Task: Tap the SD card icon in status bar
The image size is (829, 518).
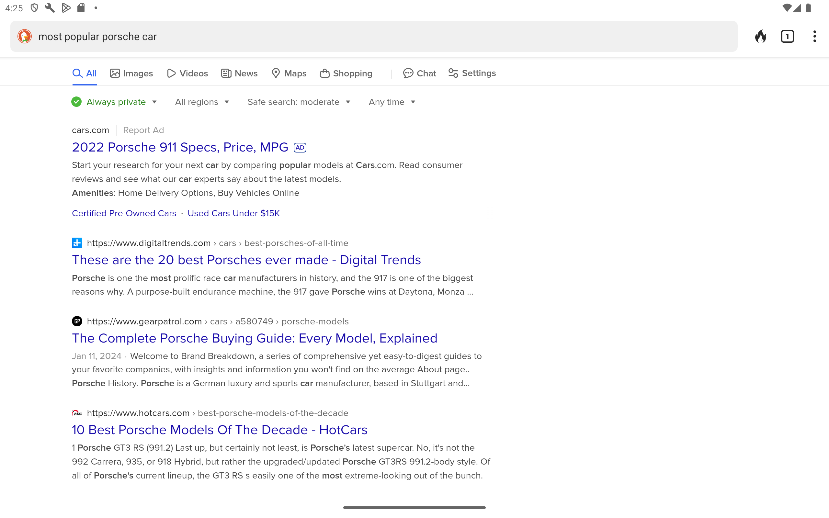Action: [x=81, y=8]
